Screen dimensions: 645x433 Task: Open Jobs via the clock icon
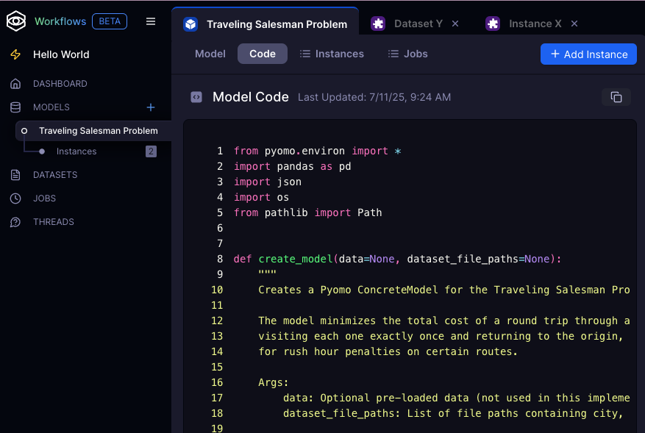tap(16, 198)
